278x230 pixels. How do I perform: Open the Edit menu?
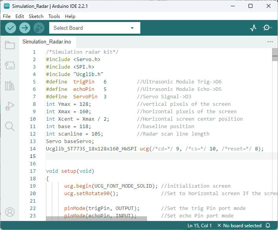pos(20,16)
